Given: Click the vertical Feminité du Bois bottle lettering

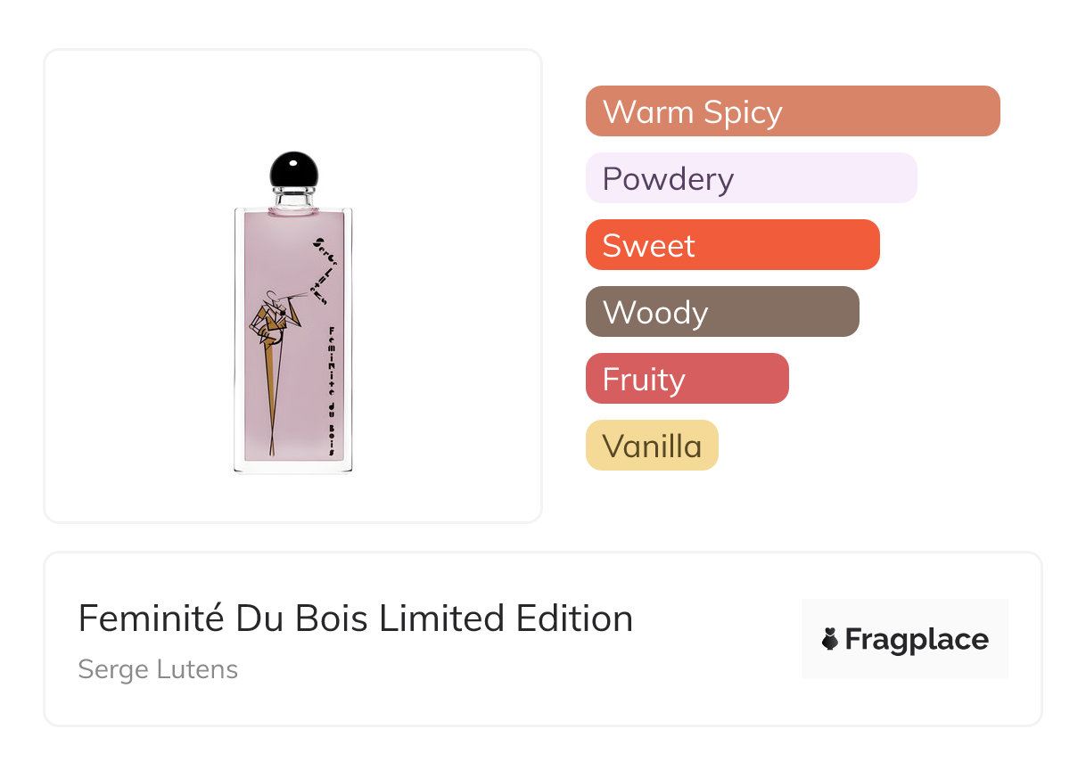Looking at the screenshot, I should click(332, 390).
